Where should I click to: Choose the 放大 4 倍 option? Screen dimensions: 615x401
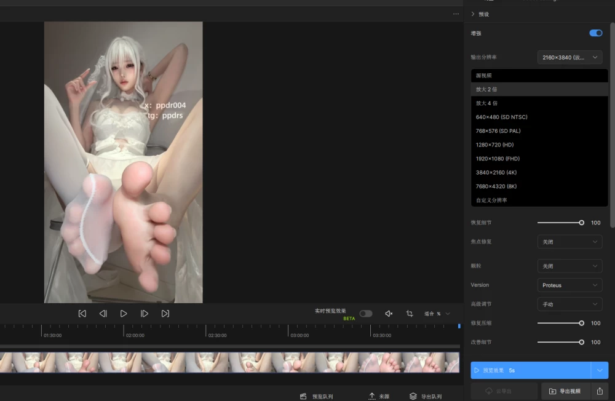539,103
